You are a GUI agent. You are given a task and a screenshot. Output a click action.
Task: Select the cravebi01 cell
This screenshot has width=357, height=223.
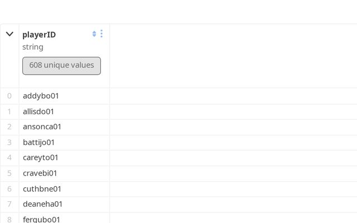(40, 173)
